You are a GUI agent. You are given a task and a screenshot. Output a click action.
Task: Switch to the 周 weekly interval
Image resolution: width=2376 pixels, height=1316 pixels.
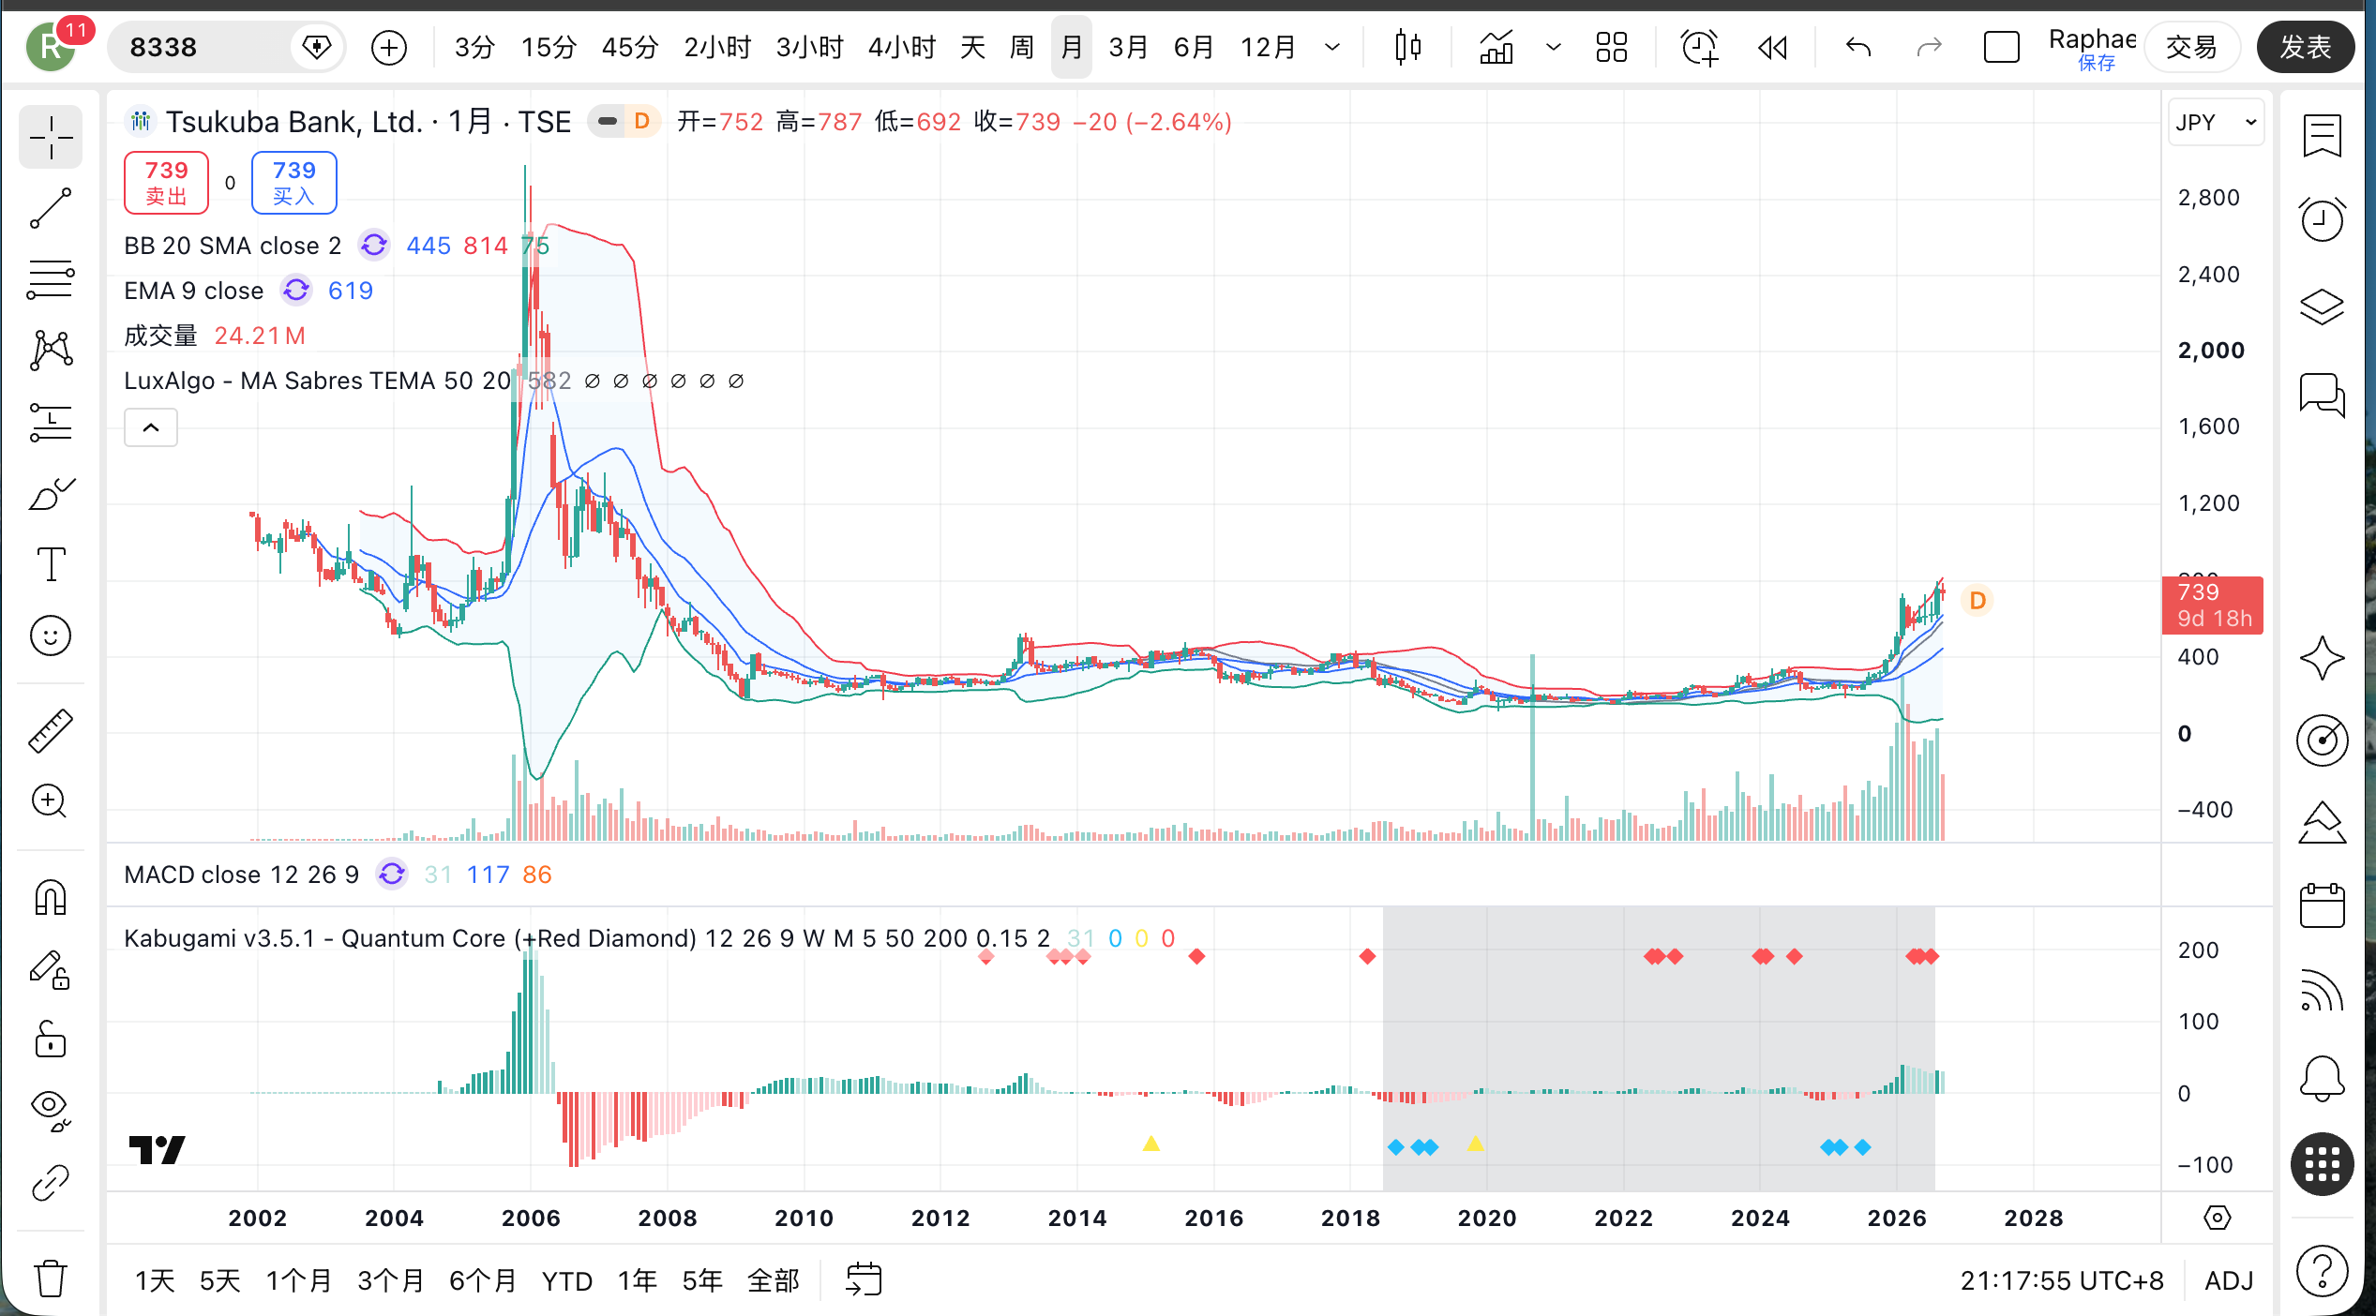[1022, 47]
